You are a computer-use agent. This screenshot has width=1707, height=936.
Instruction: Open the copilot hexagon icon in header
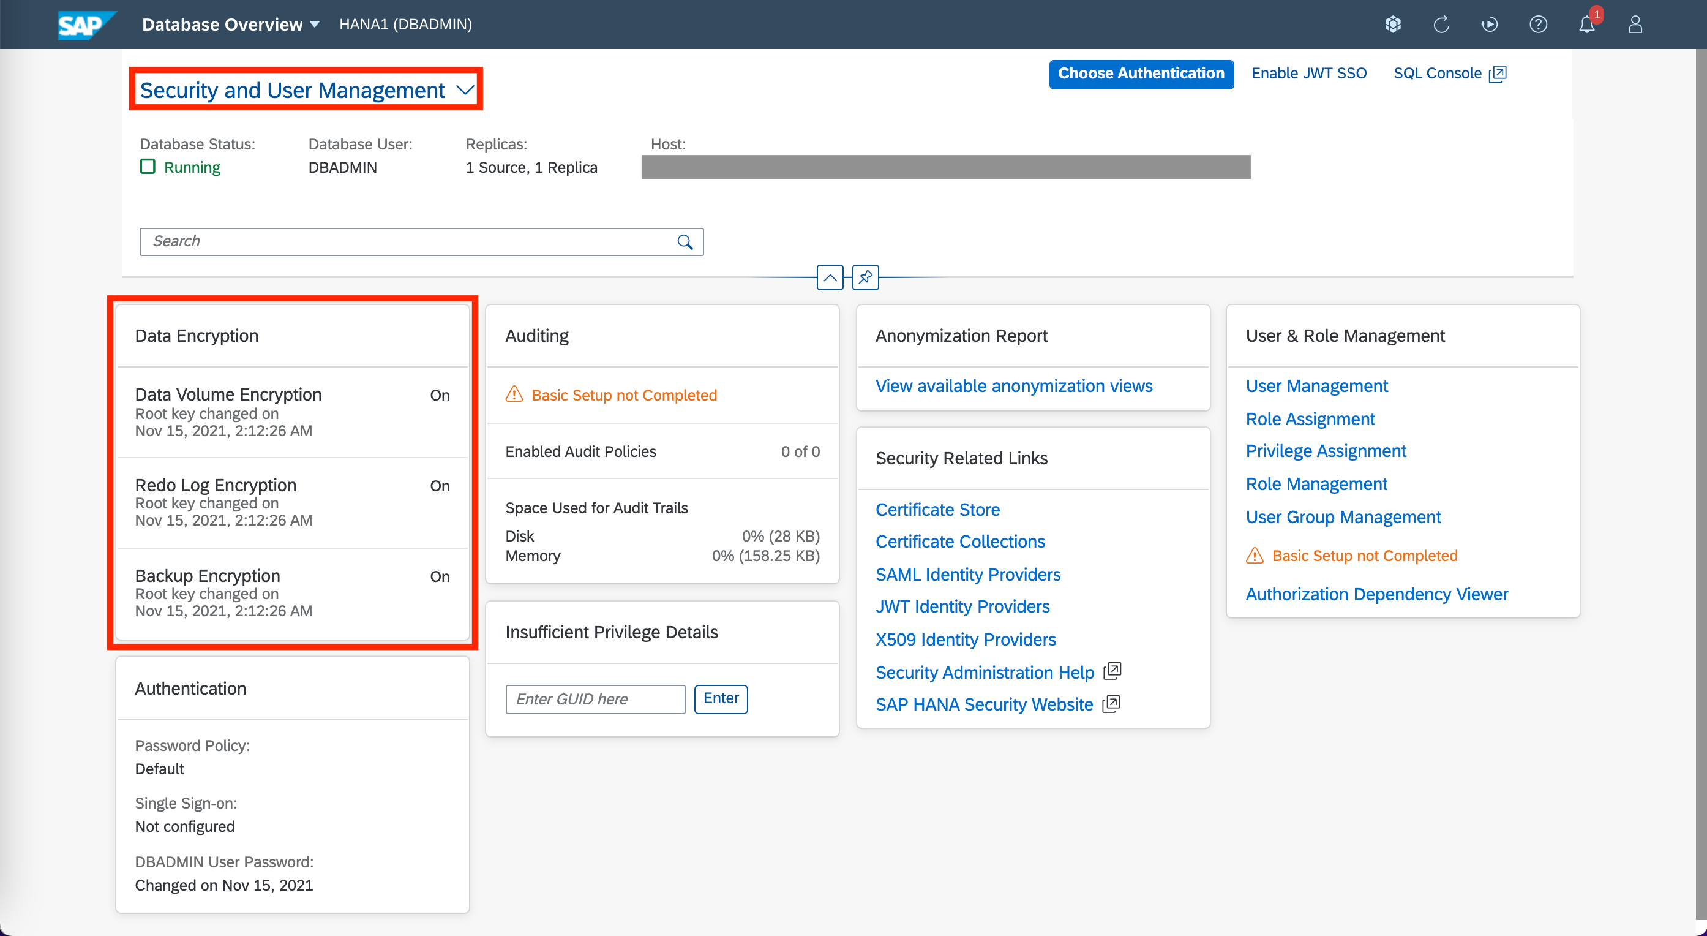tap(1392, 25)
